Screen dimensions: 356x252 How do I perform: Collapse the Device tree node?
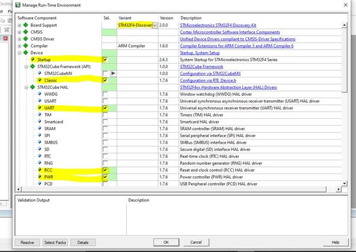(19, 53)
